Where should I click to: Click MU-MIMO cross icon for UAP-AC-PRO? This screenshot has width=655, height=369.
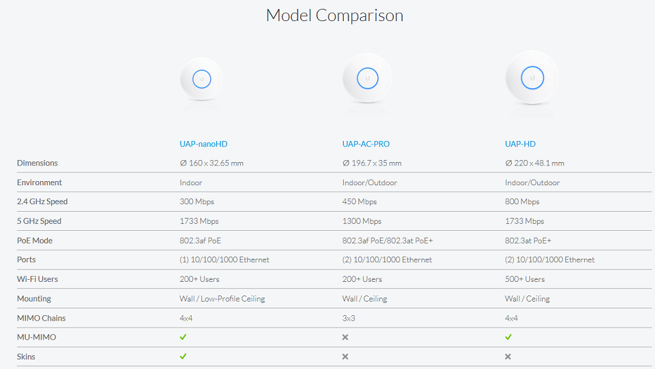click(345, 337)
